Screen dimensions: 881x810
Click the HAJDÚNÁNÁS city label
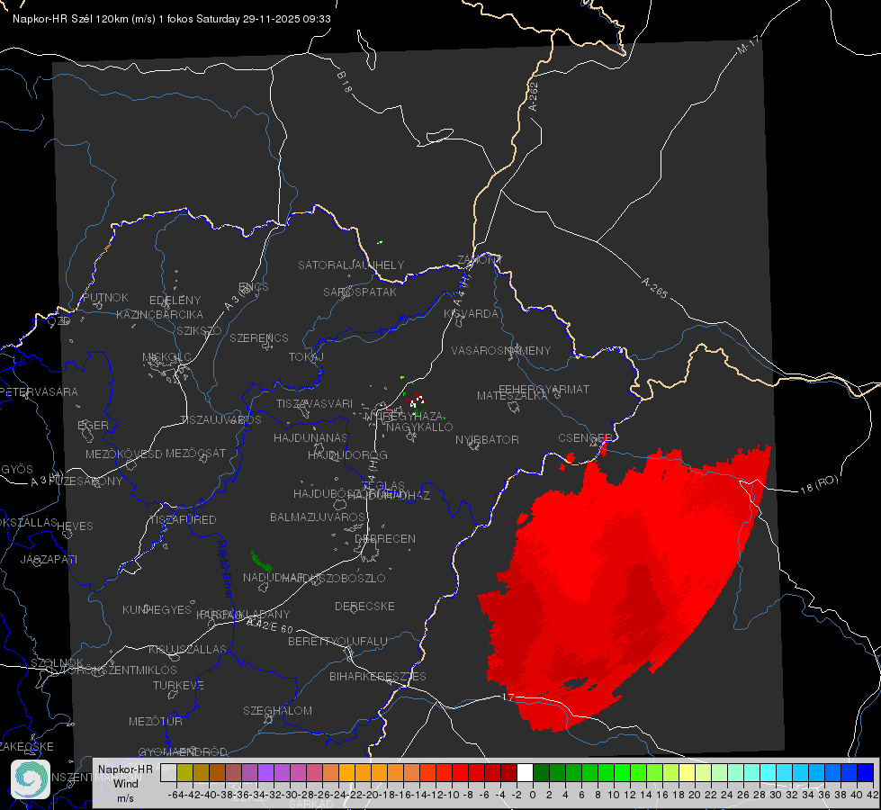pos(310,438)
